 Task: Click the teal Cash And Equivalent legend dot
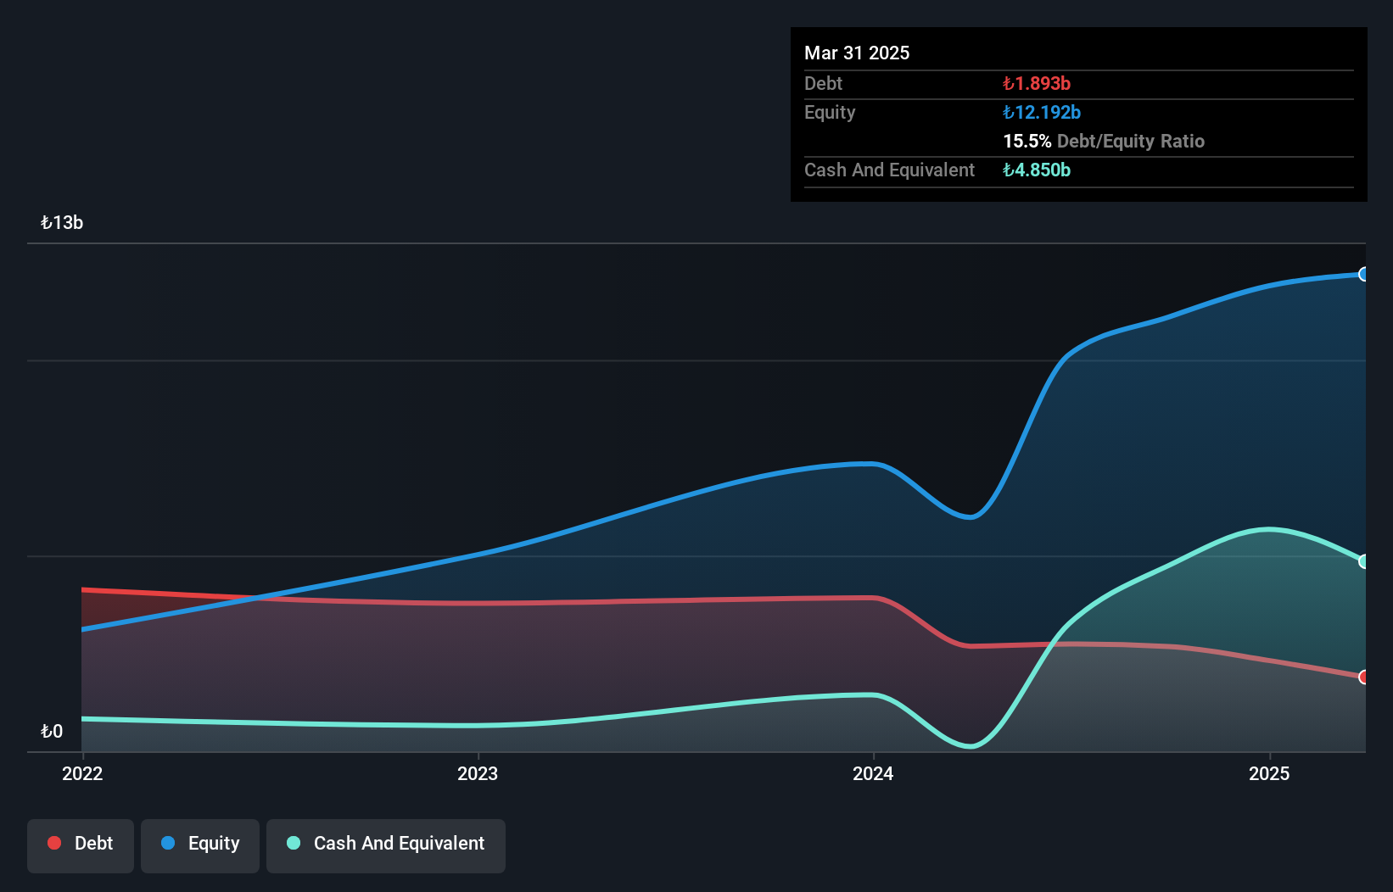point(294,843)
